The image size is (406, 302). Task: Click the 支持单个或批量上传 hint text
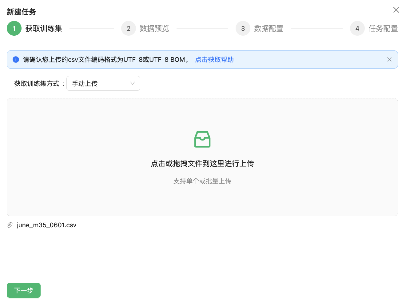point(202,181)
